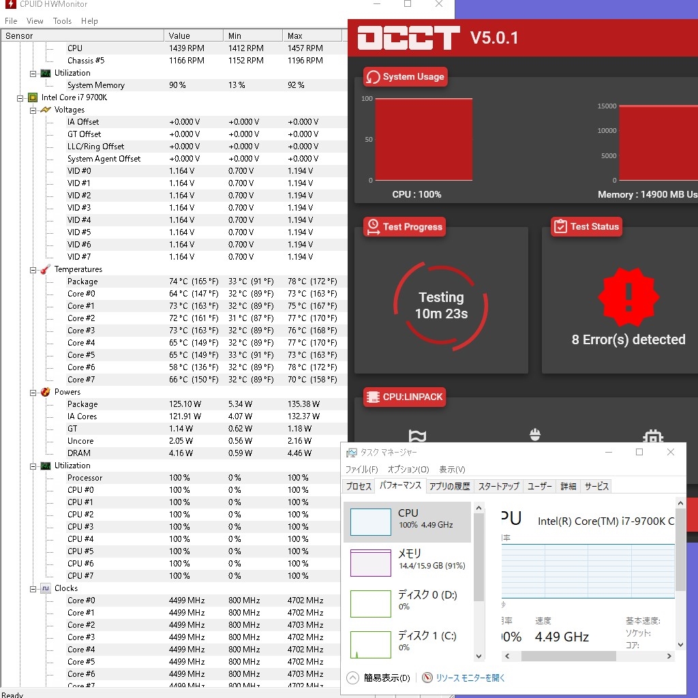Open the File menu in HWMonitor
This screenshot has height=698, width=698.
tap(11, 21)
